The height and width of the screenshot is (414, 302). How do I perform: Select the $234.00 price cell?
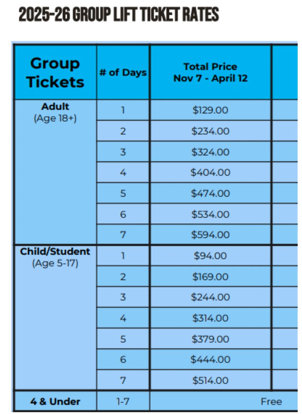tap(210, 131)
